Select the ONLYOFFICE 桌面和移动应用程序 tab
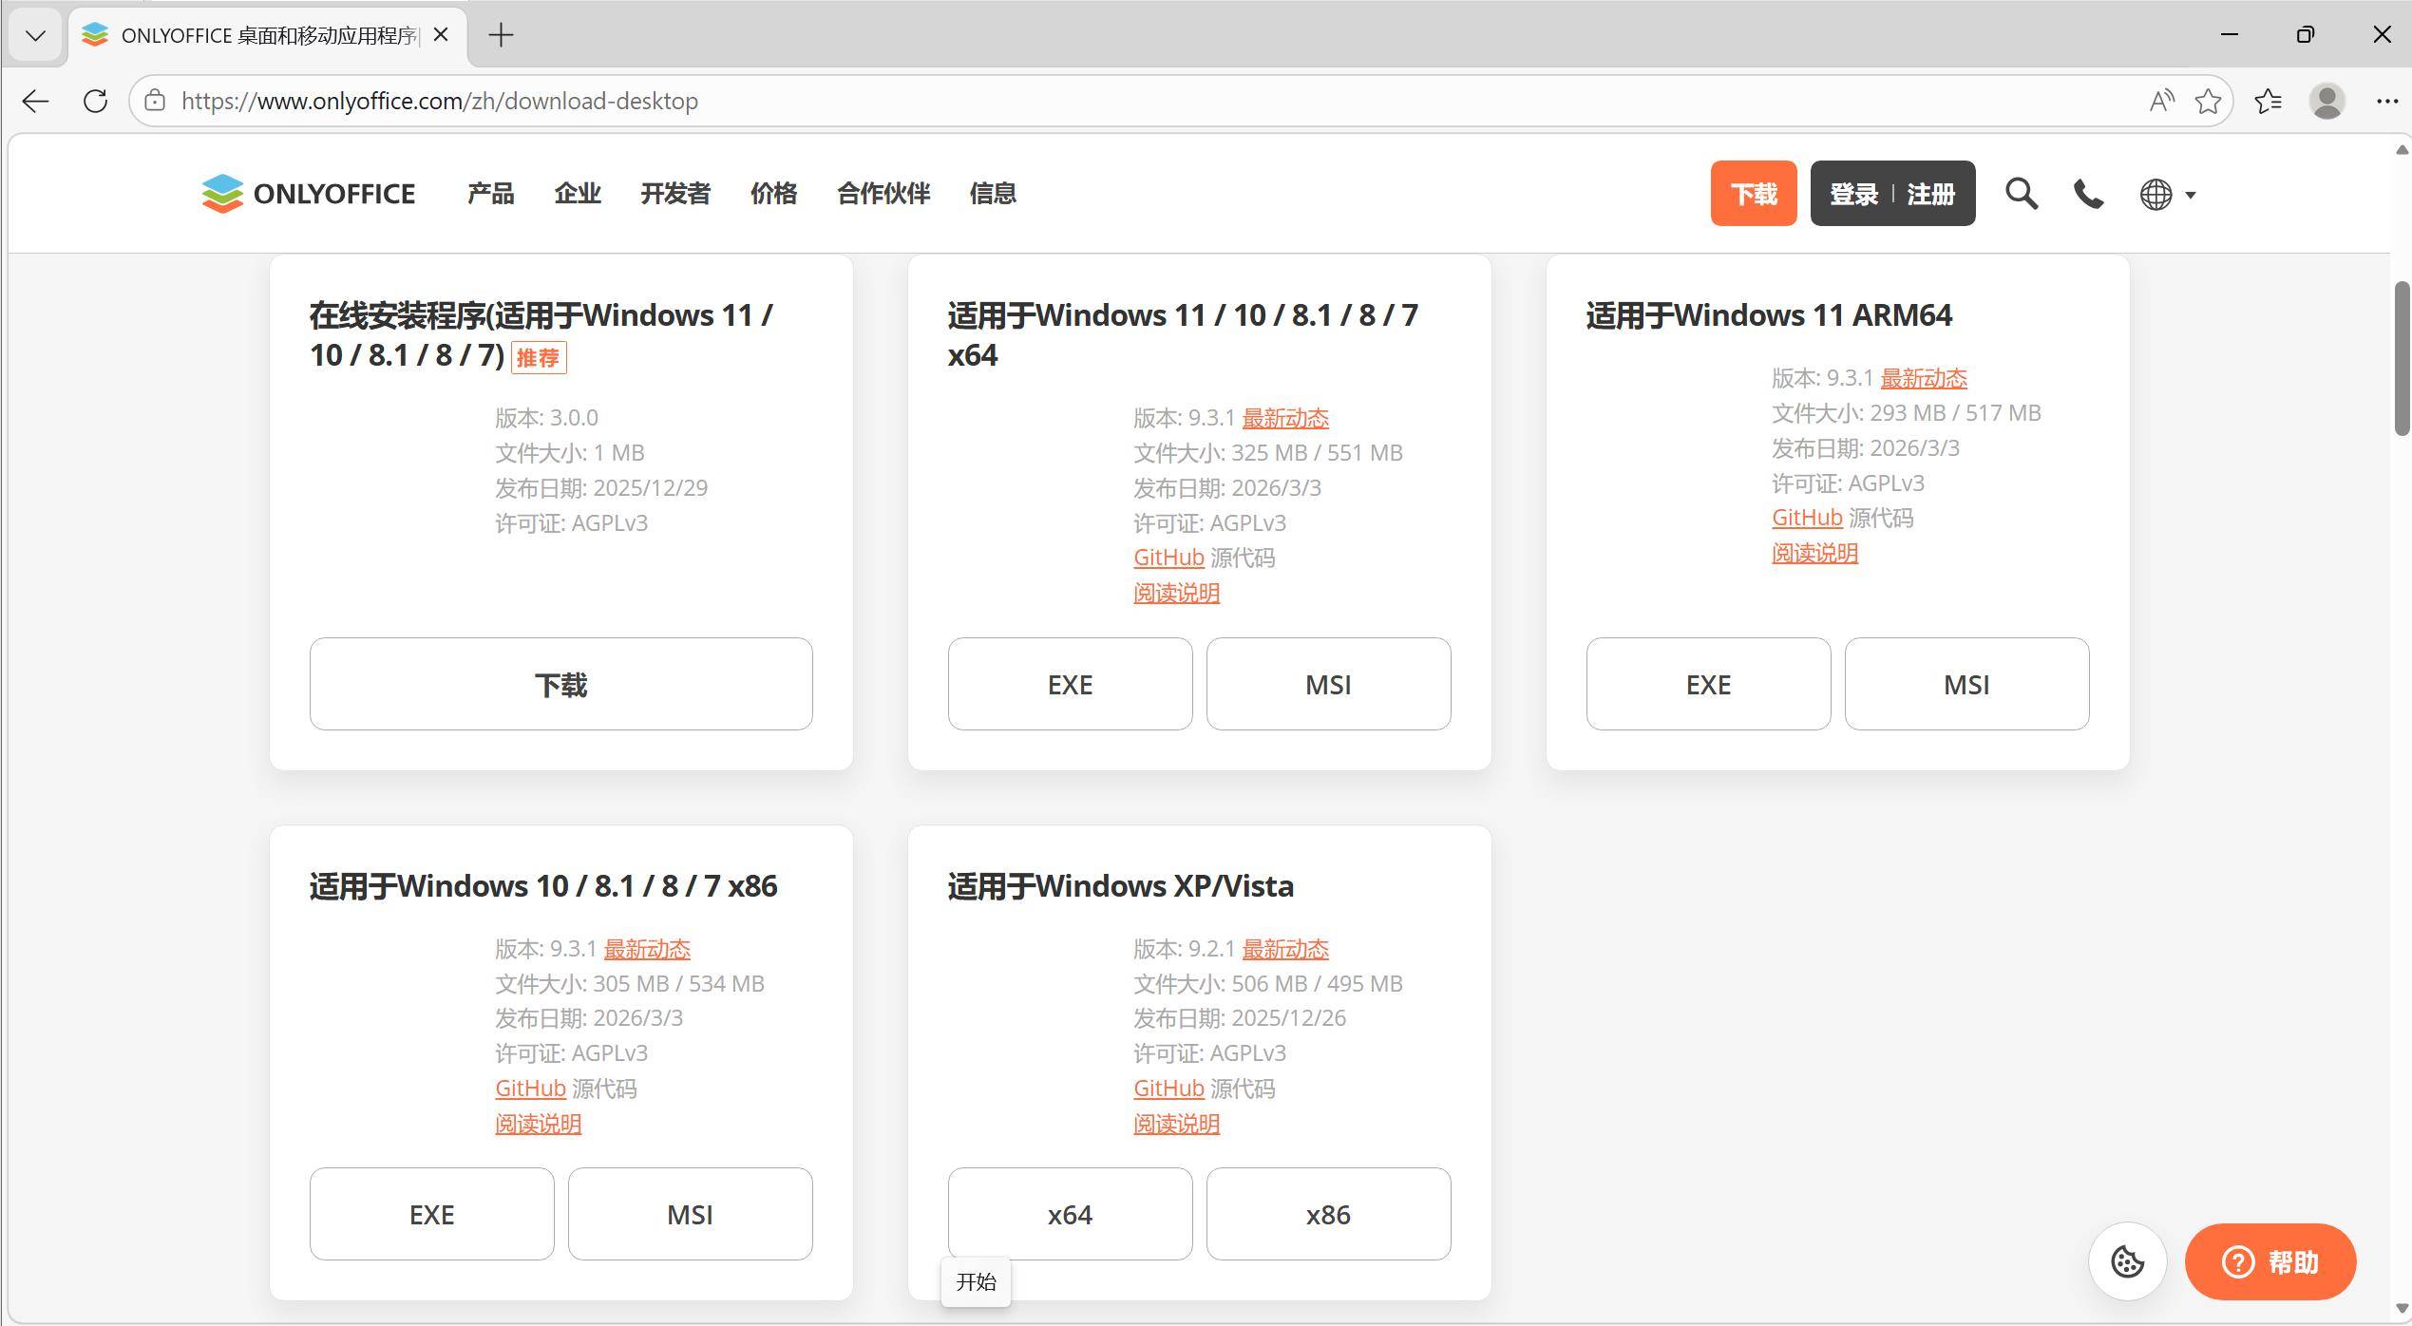2412x1326 pixels. pyautogui.click(x=268, y=36)
